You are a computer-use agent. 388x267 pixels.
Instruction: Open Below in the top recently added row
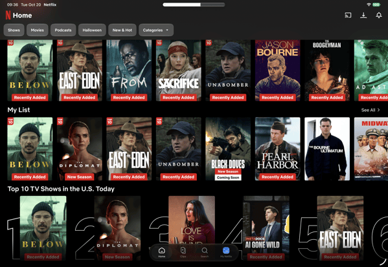click(x=30, y=70)
